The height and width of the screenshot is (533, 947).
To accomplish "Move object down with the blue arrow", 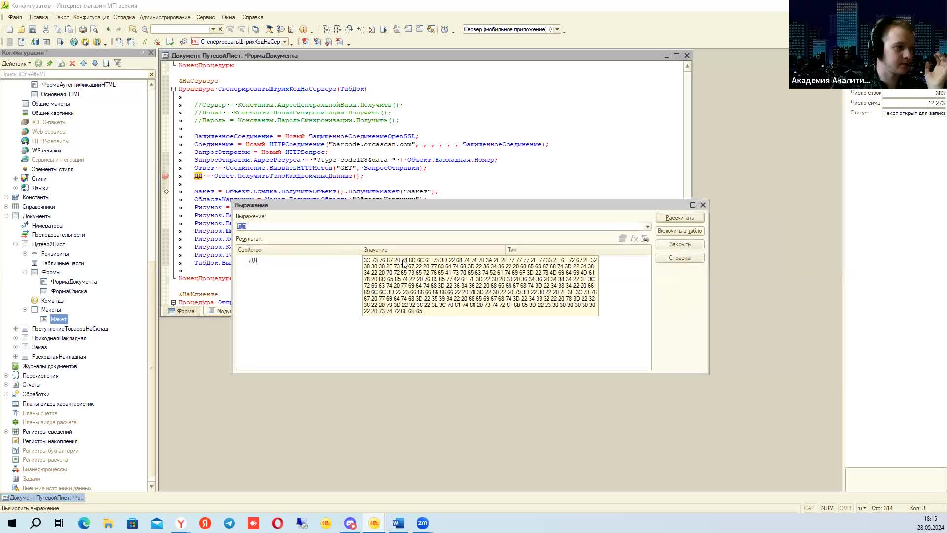I will [x=95, y=63].
